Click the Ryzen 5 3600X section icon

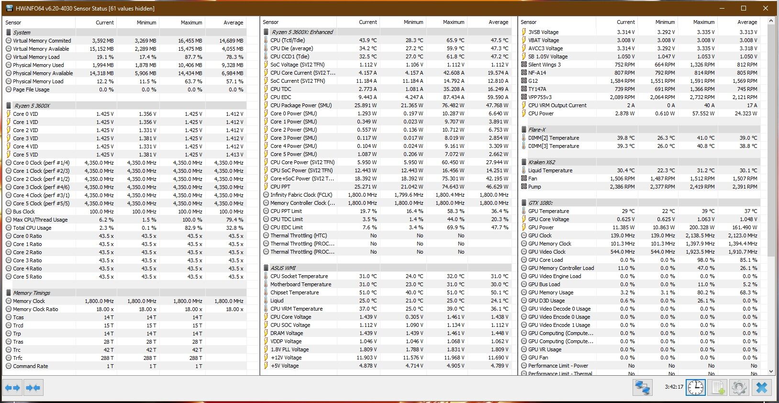[9, 106]
